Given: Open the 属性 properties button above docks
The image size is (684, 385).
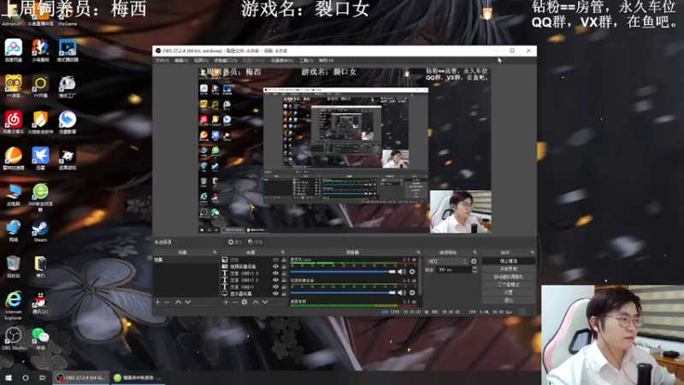Looking at the screenshot, I should pyautogui.click(x=235, y=242).
